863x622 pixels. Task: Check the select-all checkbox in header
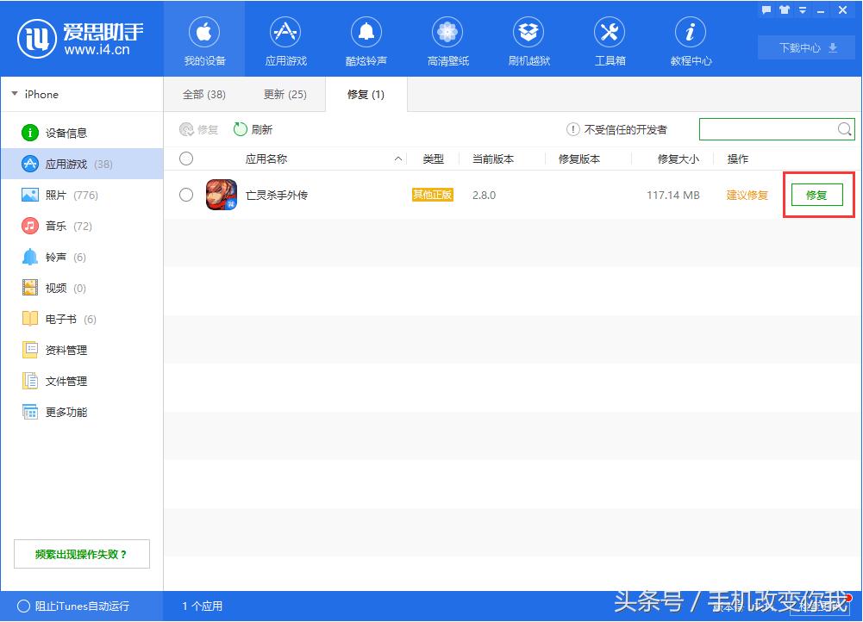185,159
